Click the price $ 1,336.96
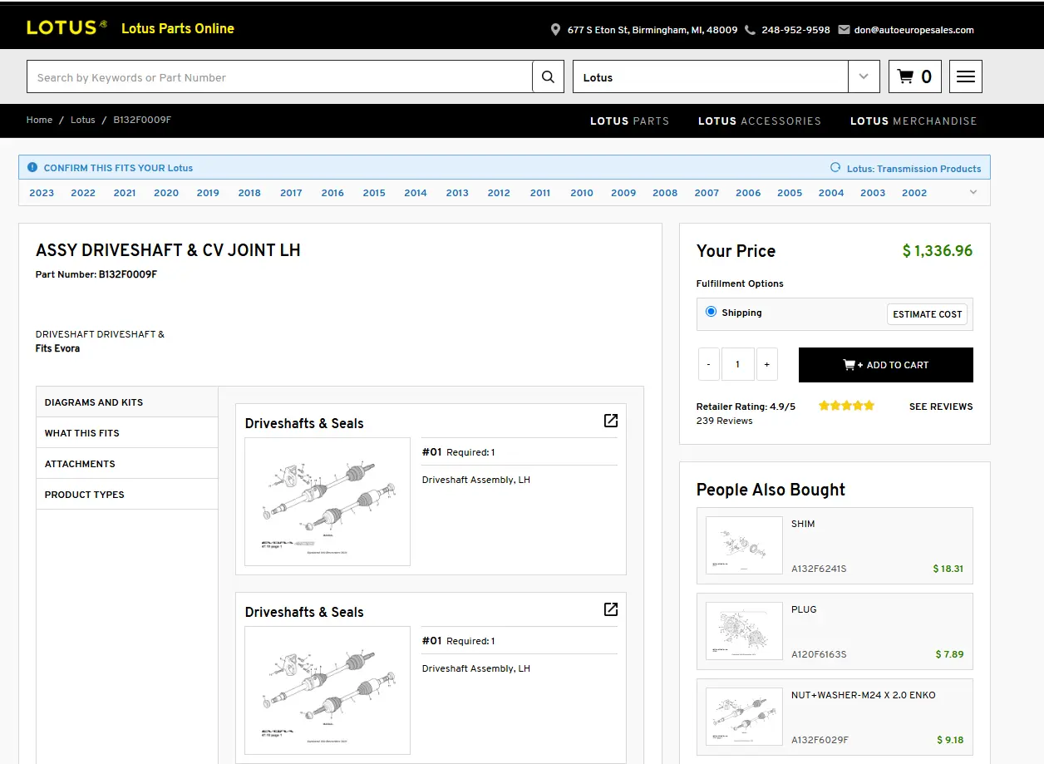The width and height of the screenshot is (1044, 764). pos(938,251)
